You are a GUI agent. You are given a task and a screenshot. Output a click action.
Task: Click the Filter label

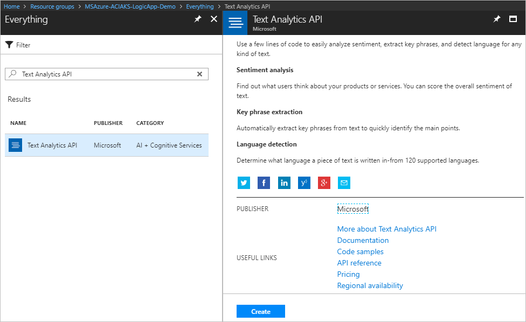tap(23, 45)
